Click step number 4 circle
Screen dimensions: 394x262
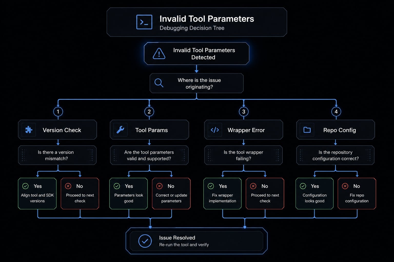tap(336, 112)
